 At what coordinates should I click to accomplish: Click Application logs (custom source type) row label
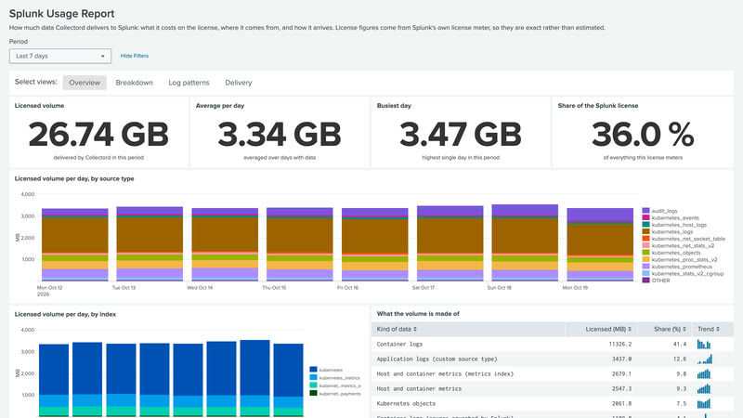point(437,359)
